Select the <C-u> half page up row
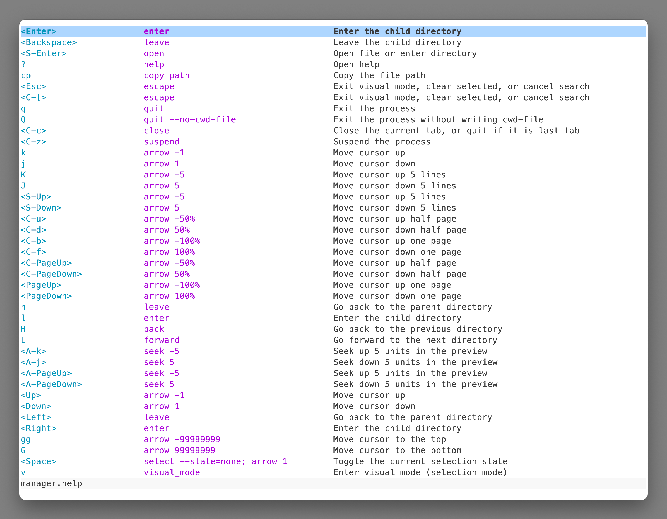667x519 pixels. (34, 219)
